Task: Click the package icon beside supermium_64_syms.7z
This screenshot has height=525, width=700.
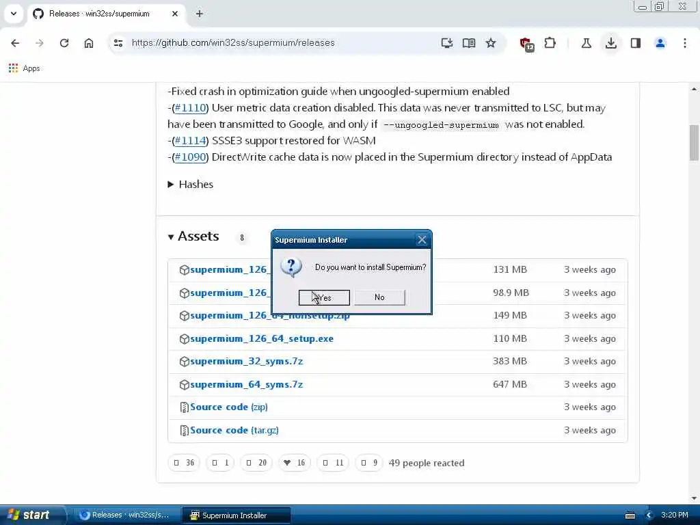Action: click(x=184, y=384)
